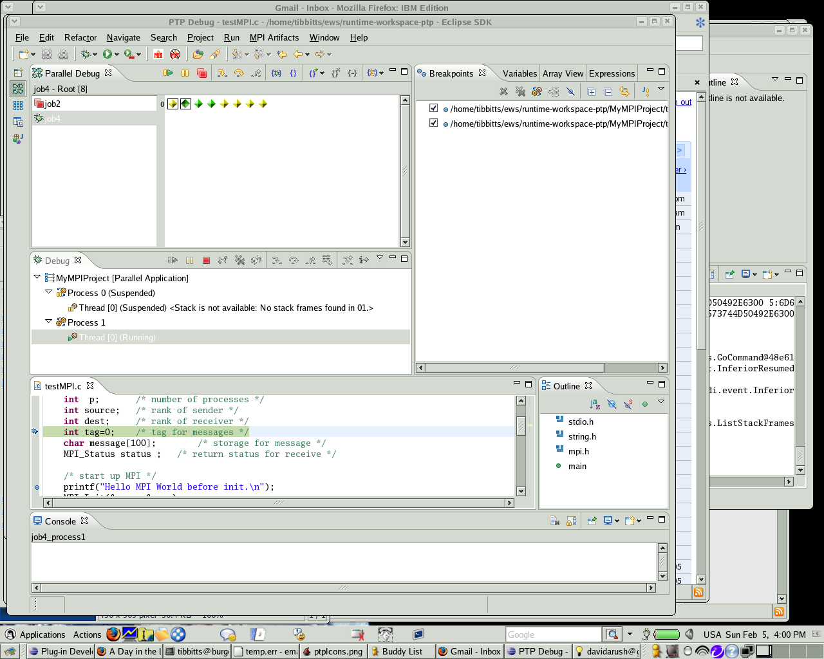The image size is (824, 659).
Task: Click Expand All in Breakpoints view
Action: 592,91
